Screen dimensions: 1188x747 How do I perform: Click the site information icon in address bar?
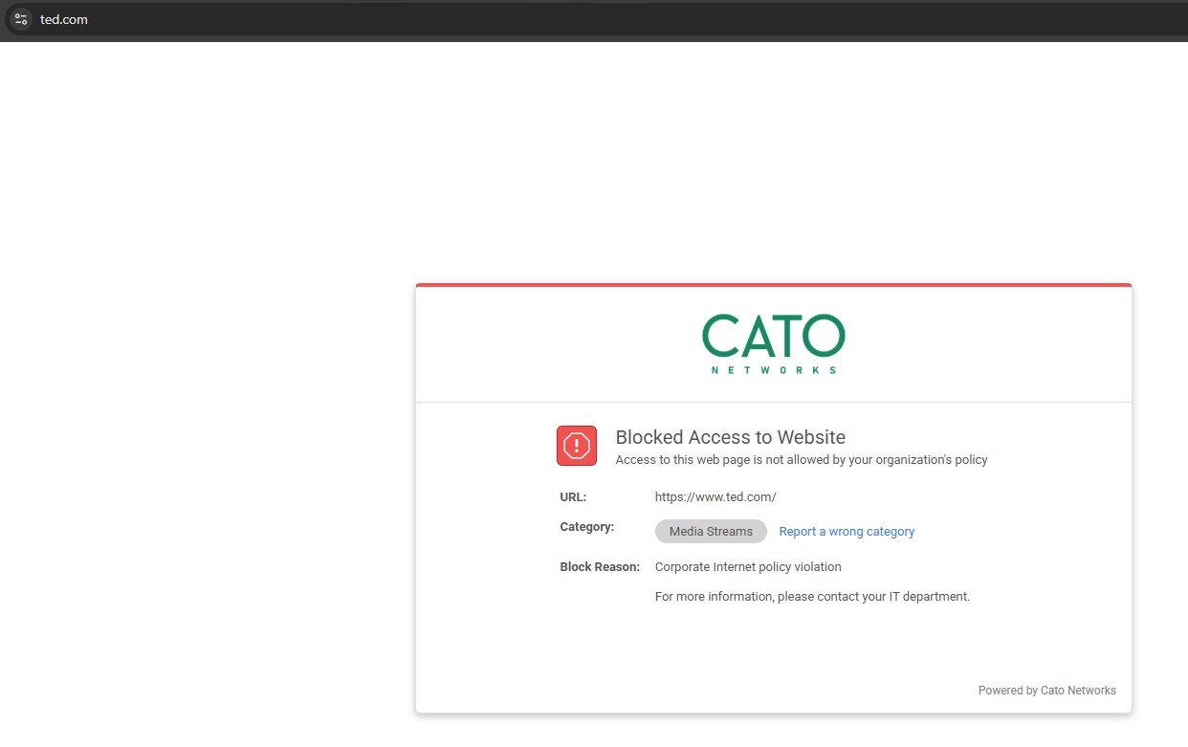(20, 19)
